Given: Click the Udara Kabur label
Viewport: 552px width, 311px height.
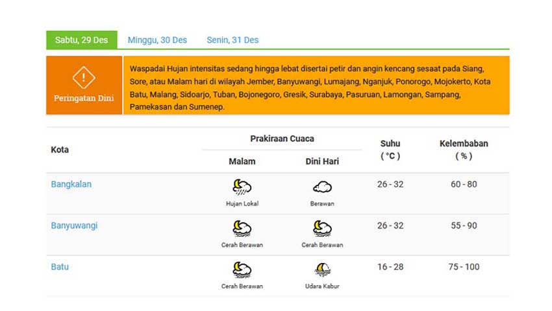Looking at the screenshot, I should click(x=322, y=286).
